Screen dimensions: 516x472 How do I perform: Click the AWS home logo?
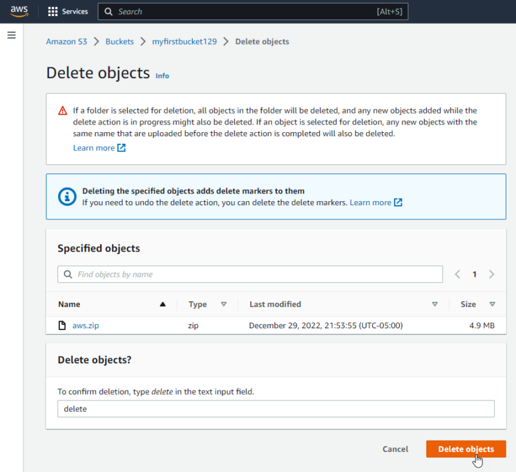[19, 11]
